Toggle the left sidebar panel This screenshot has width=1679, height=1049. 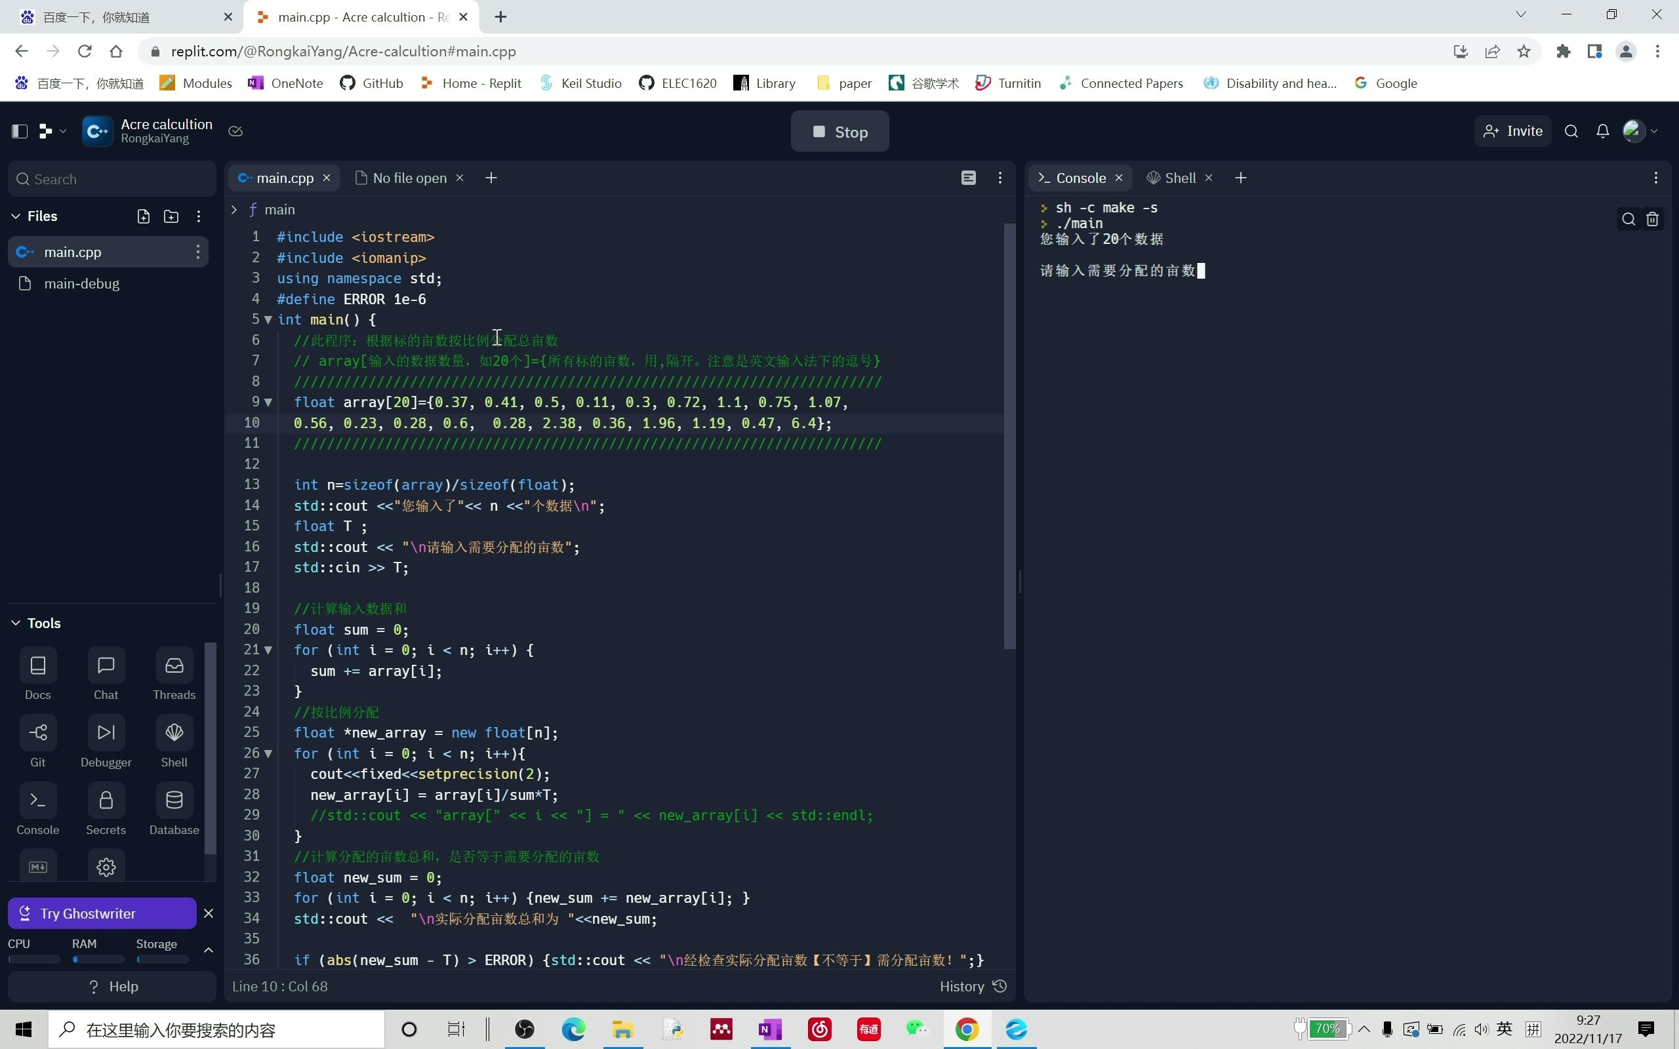[x=20, y=132]
